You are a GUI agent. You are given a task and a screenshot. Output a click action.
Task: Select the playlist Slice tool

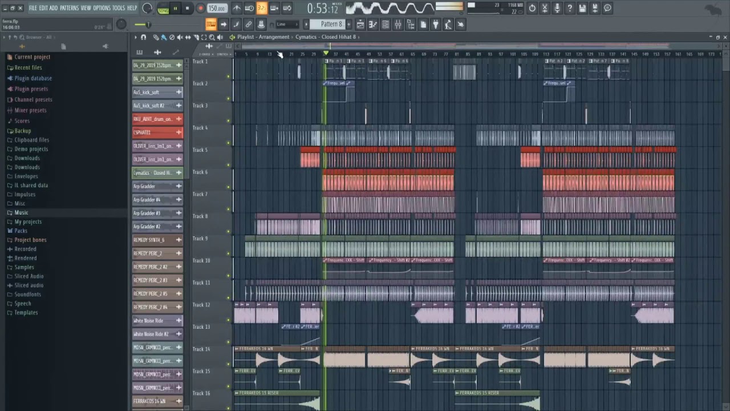coord(196,37)
